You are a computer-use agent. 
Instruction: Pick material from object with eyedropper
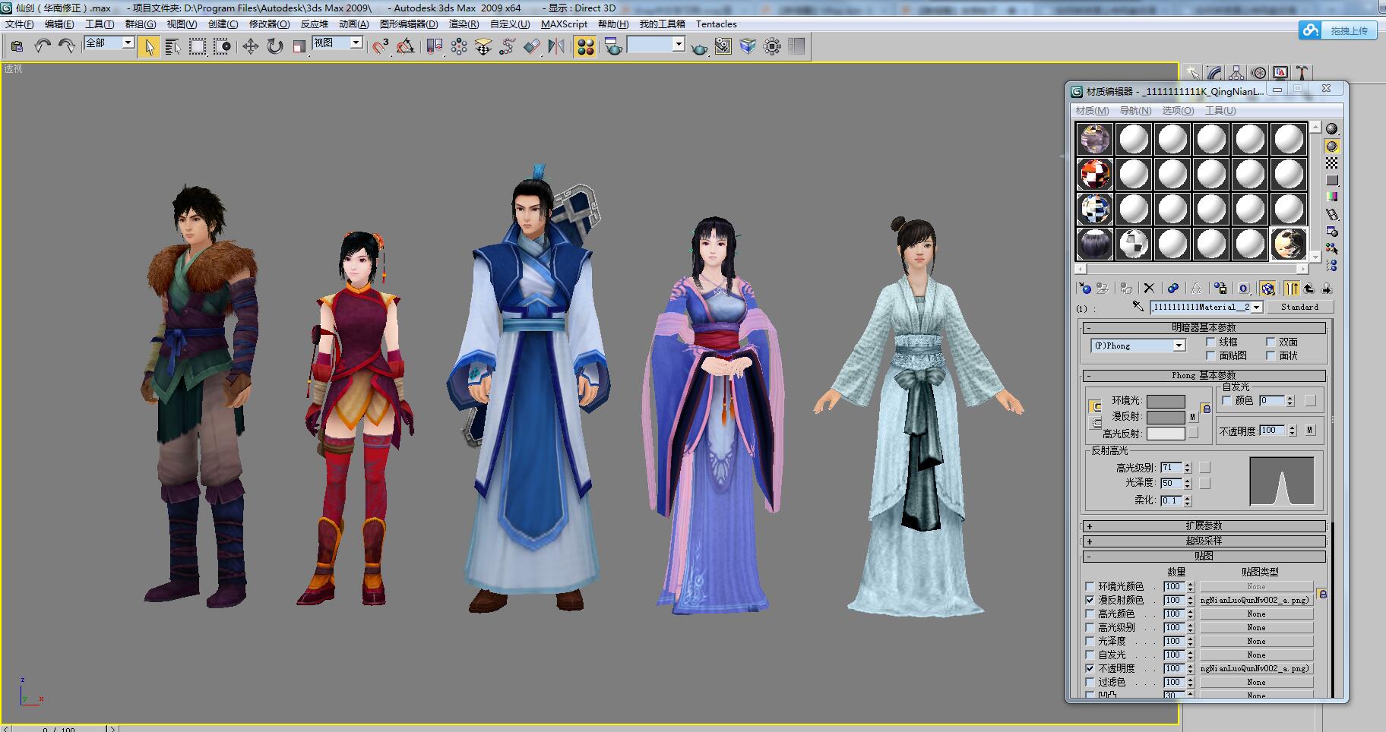[x=1138, y=307]
